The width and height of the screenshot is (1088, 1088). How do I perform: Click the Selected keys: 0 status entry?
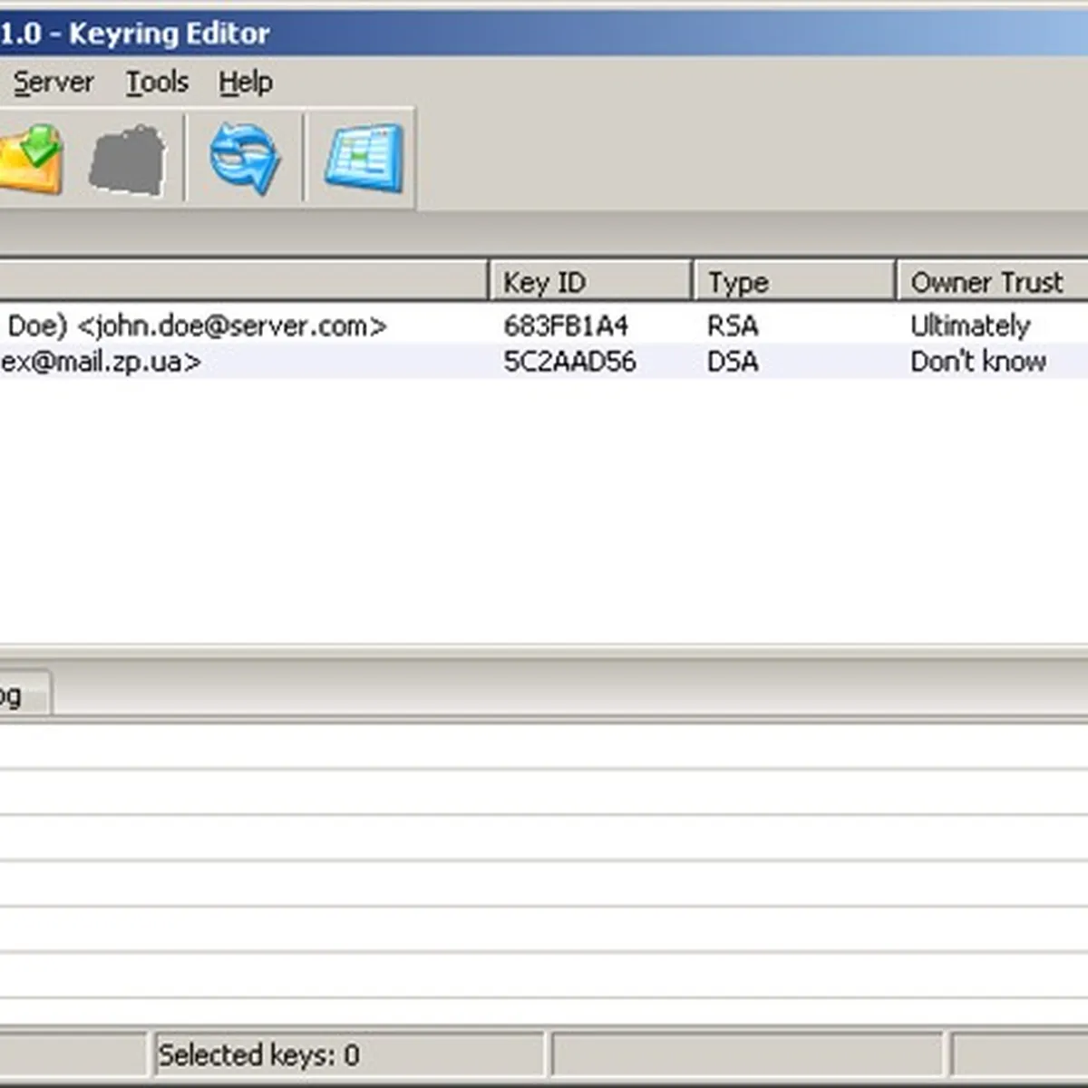coord(258,1055)
